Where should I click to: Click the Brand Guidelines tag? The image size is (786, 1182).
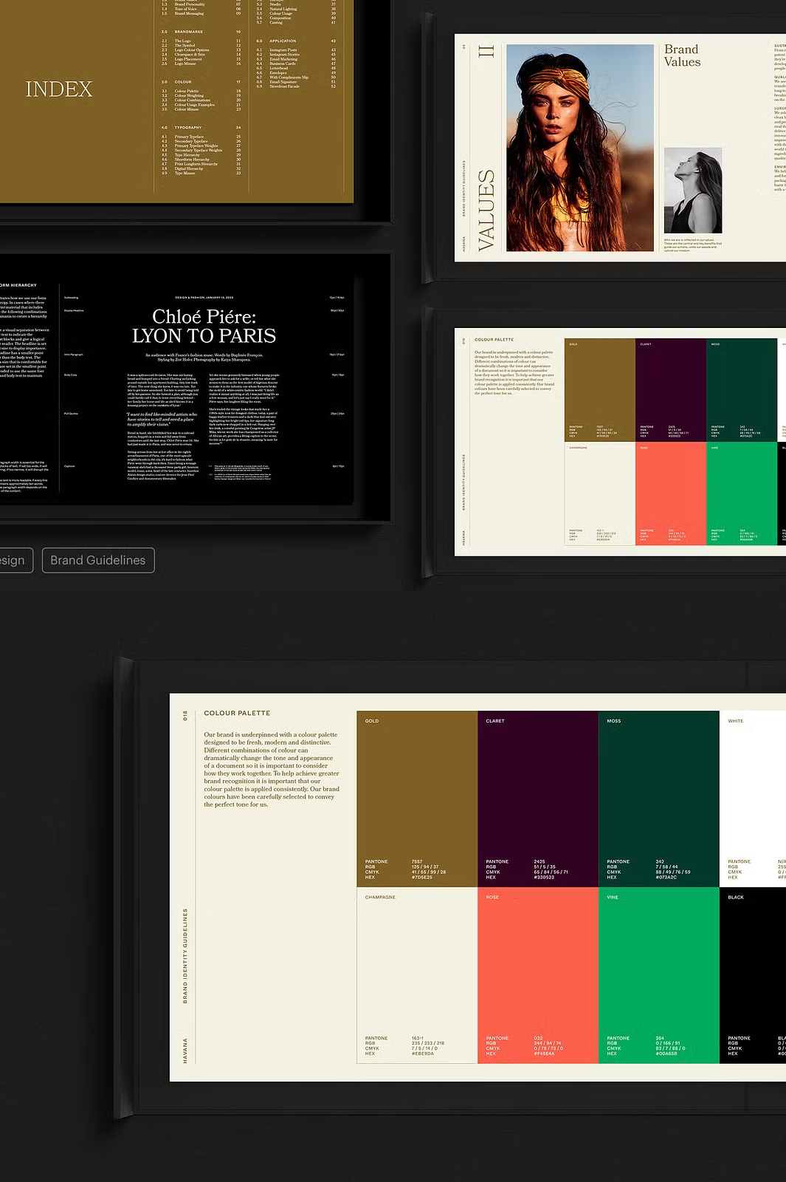pyautogui.click(x=98, y=560)
